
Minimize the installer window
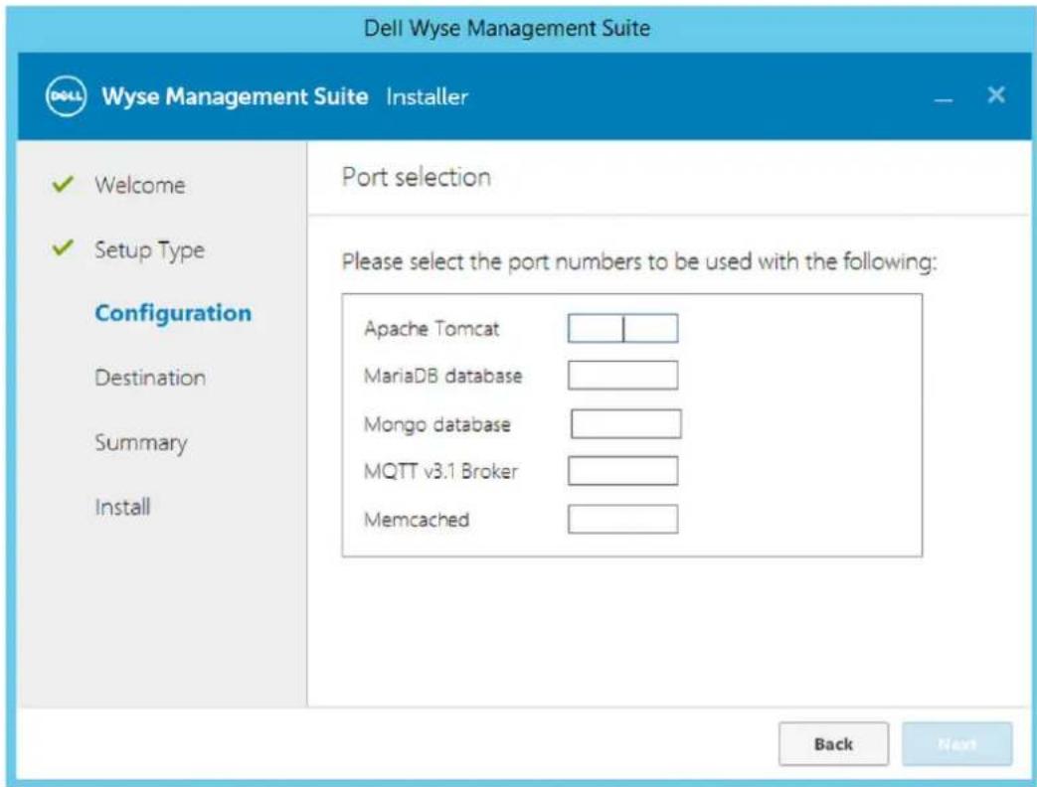pyautogui.click(x=944, y=100)
